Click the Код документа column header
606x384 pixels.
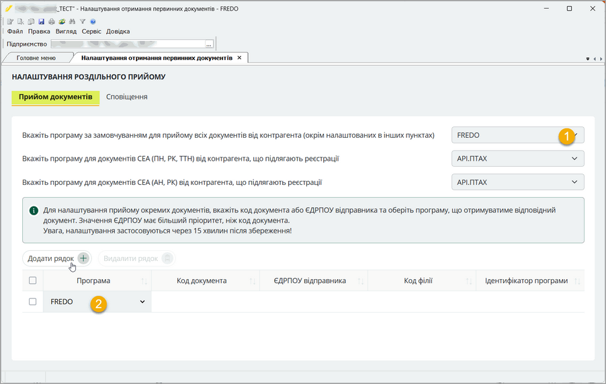tap(202, 280)
